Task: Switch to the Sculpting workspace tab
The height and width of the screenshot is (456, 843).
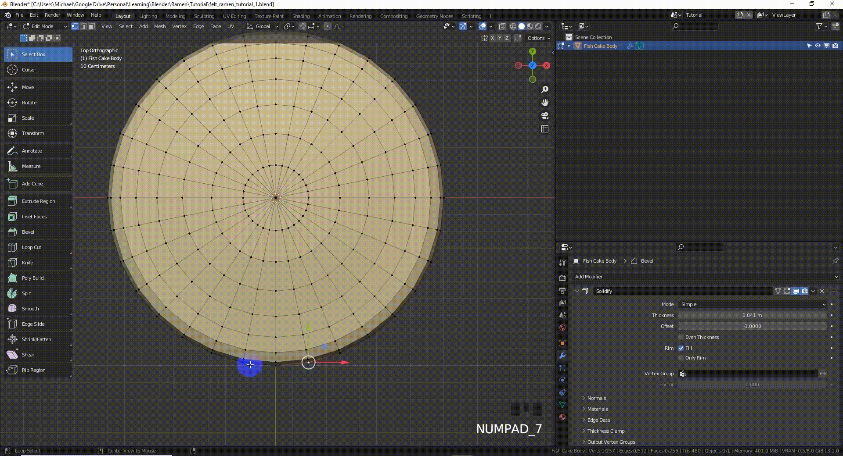Action: click(204, 16)
